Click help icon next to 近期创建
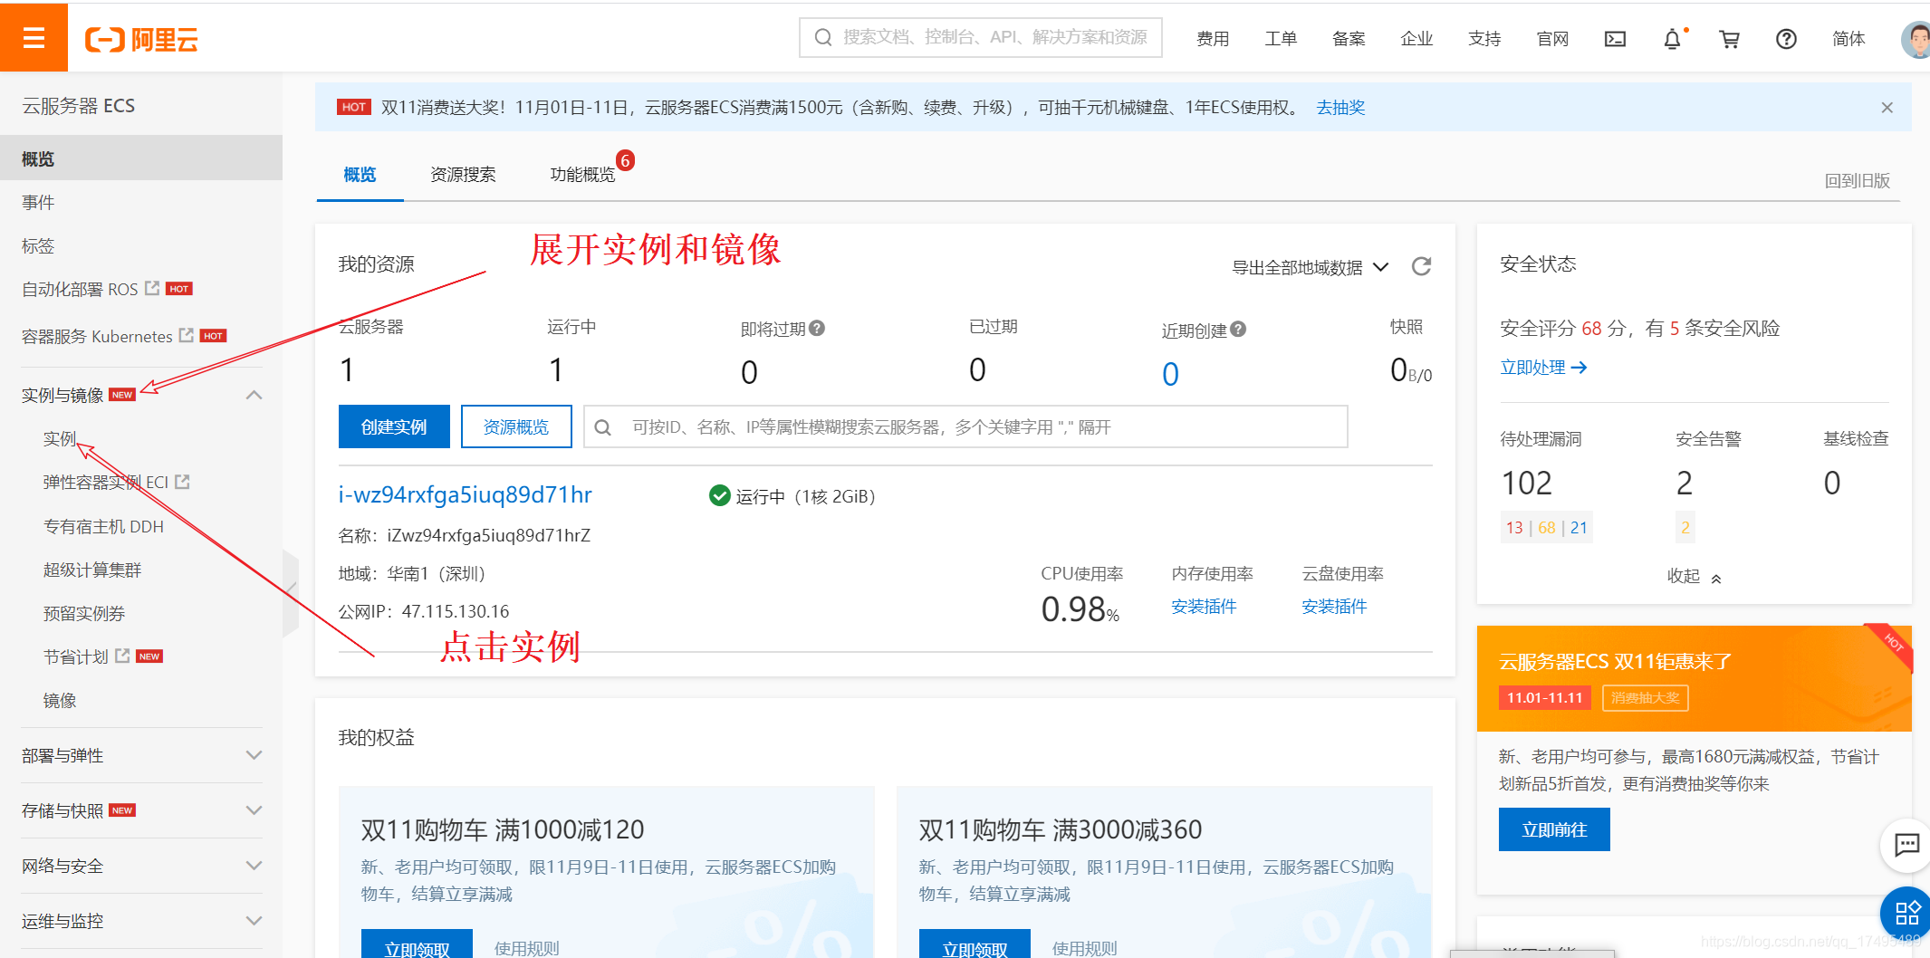 tap(1238, 330)
